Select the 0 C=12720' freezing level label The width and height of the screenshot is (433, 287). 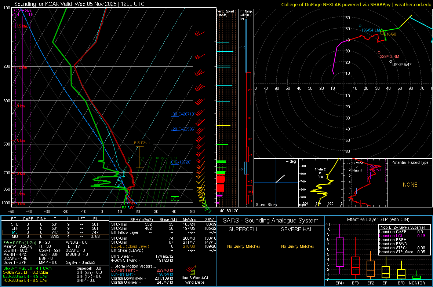[181, 162]
